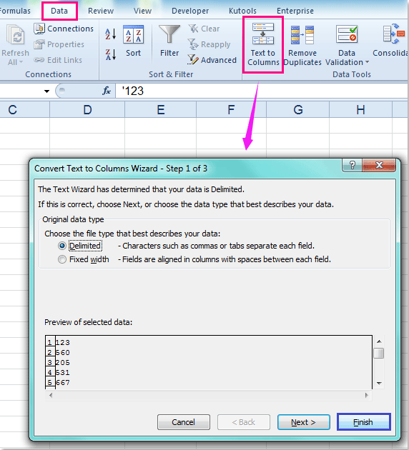Click the Data Validation icon
This screenshot has height=450, width=409.
coord(347,34)
